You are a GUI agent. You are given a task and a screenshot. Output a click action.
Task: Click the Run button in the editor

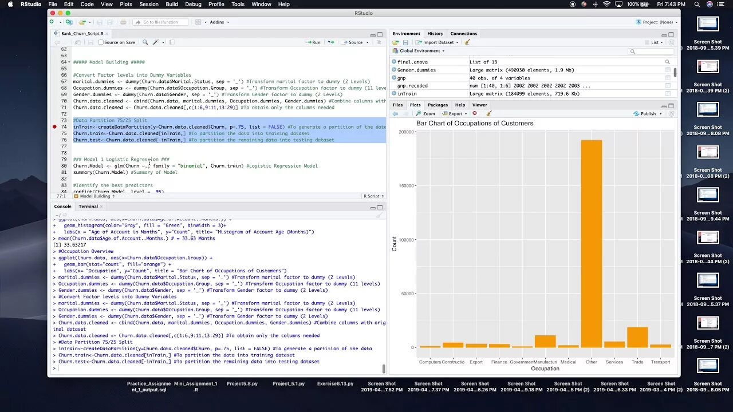(x=313, y=42)
